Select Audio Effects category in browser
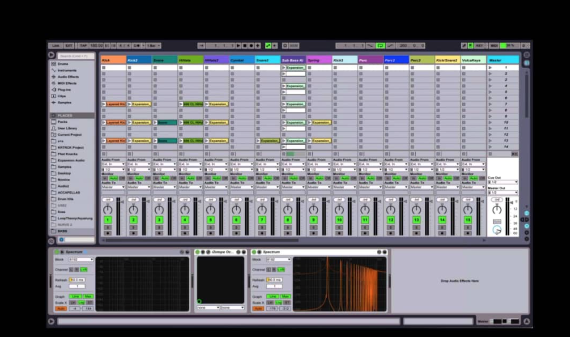 coord(68,77)
